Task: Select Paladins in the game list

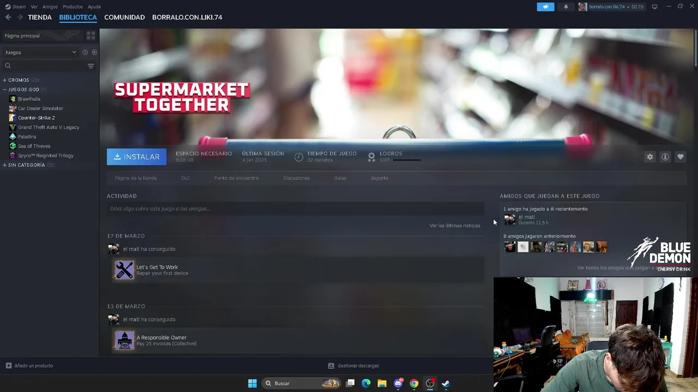Action: (x=27, y=137)
